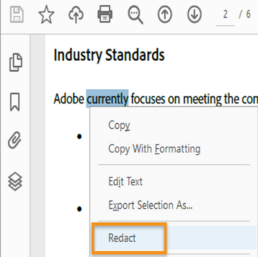
Task: Print the document using printer icon
Action: (105, 14)
